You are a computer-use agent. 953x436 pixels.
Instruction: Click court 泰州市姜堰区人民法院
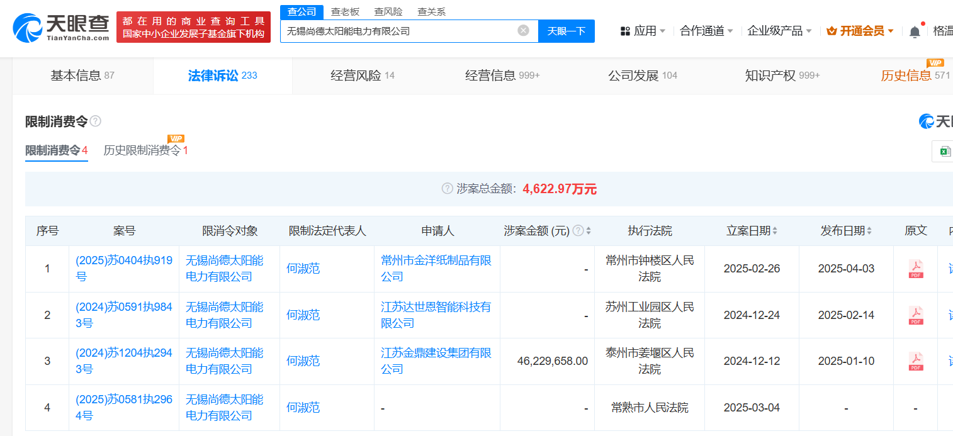click(x=650, y=361)
